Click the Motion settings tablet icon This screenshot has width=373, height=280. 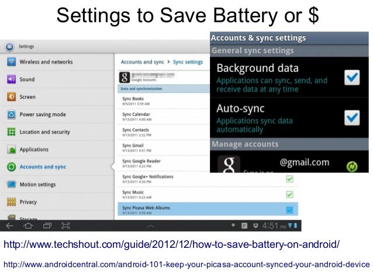[x=11, y=184]
